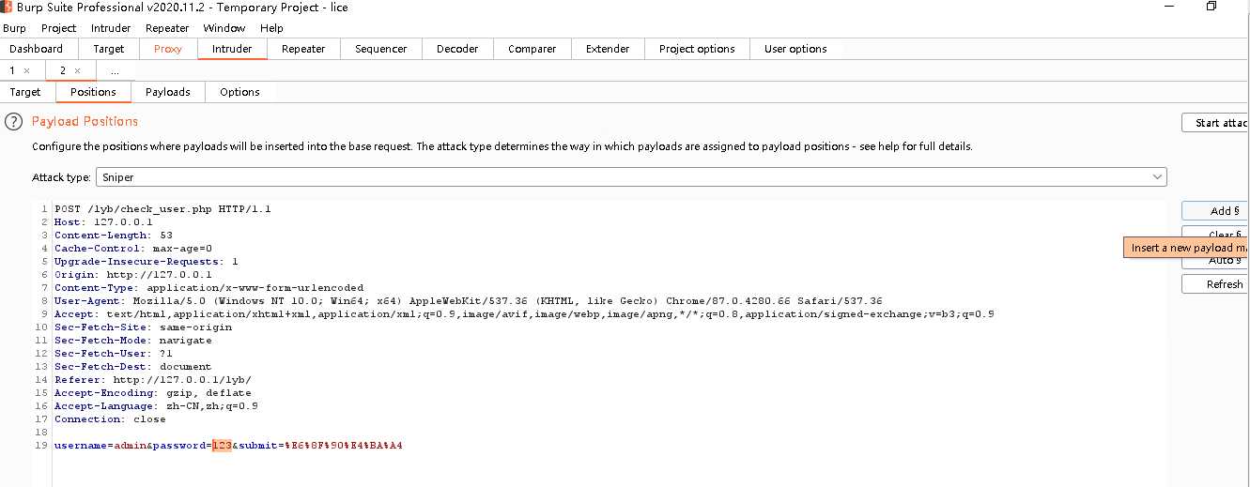
Task: Click the Host: 127.0.0.1 header line
Action: click(103, 222)
